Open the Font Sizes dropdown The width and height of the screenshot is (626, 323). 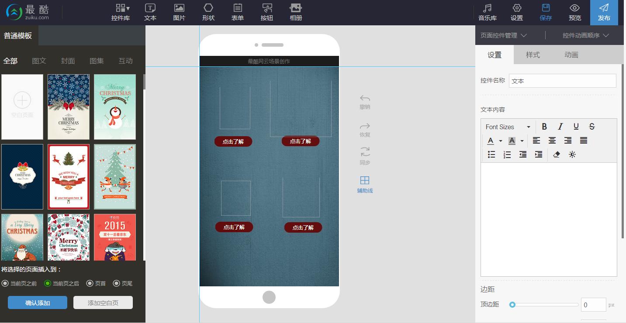[x=508, y=127]
